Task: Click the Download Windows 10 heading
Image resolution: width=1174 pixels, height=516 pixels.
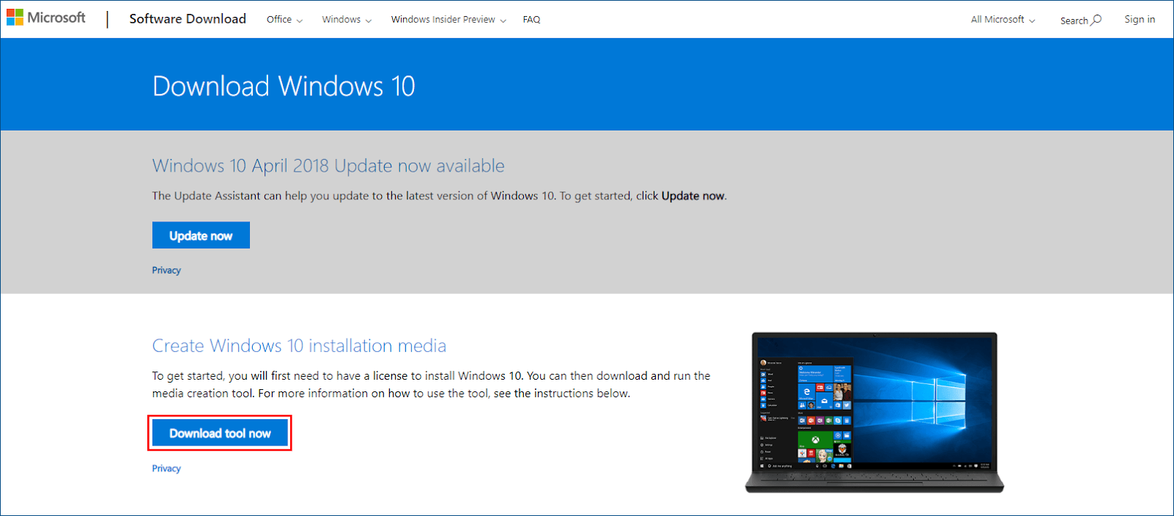Action: pos(284,86)
